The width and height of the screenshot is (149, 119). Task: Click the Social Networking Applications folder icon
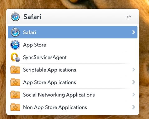(15, 95)
